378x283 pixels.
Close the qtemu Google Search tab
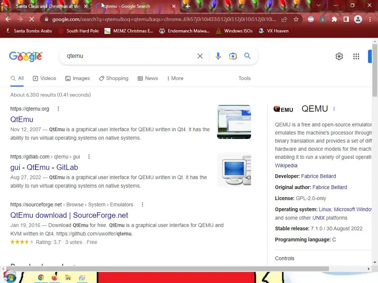pyautogui.click(x=174, y=6)
